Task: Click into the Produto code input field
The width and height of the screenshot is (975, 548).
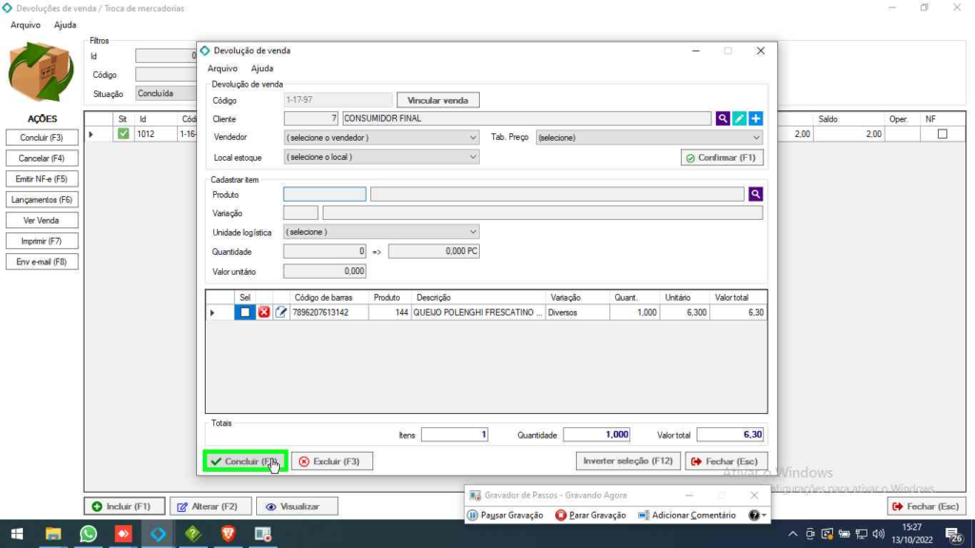Action: point(324,194)
